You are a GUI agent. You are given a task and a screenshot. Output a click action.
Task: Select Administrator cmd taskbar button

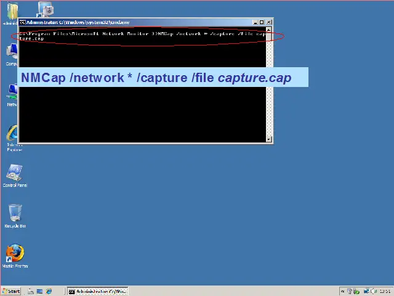pyautogui.click(x=98, y=292)
